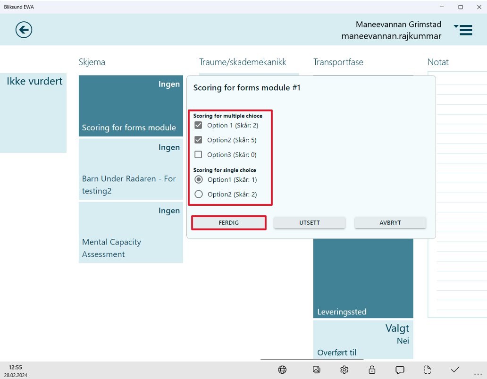Uncheck Option 1 (Skår: 2) checkbox
487x379 pixels.
coord(198,125)
